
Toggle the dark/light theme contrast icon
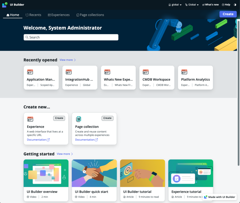[235, 5]
